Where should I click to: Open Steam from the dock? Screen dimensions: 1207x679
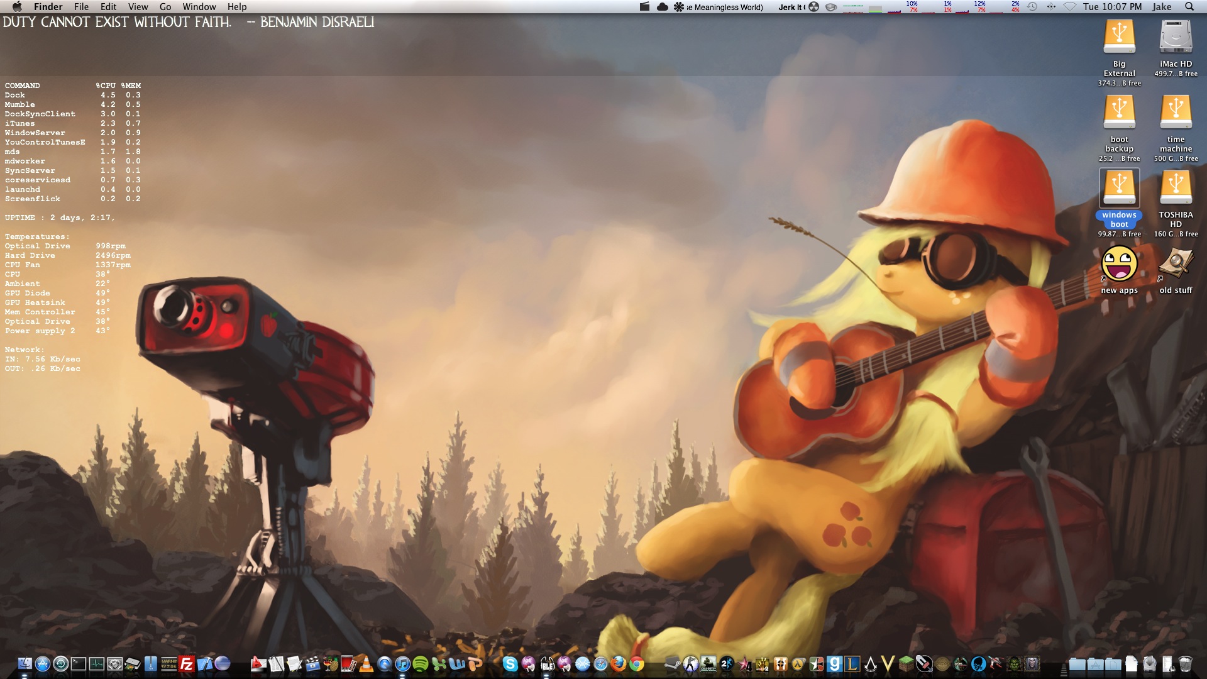tap(671, 664)
